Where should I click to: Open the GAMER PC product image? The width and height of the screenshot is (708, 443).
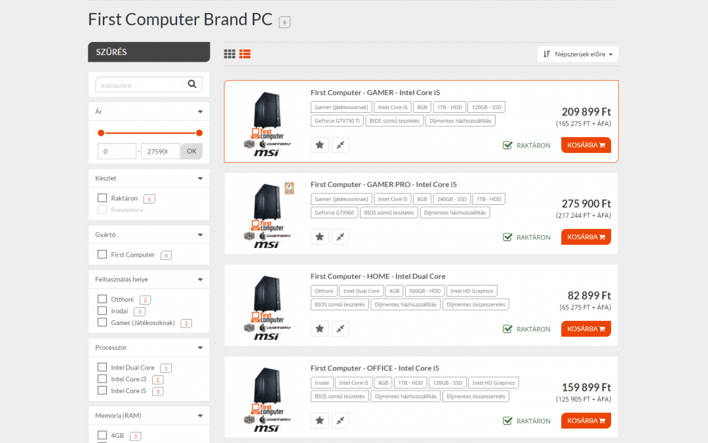click(x=267, y=123)
